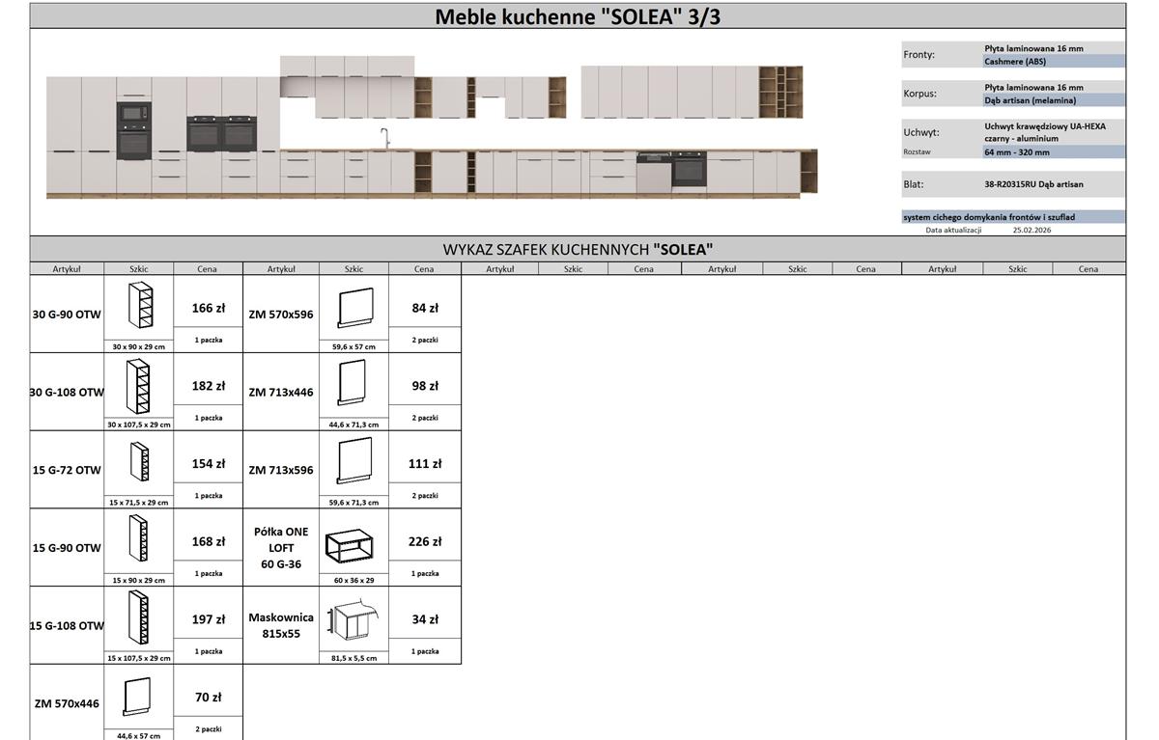Viewport: 1159px width, 740px height.
Task: Click the price '84 zł'
Action: tap(425, 309)
